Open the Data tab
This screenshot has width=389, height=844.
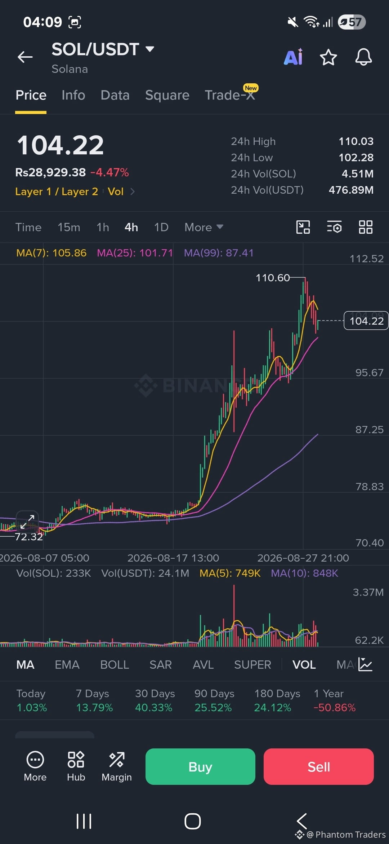point(115,95)
